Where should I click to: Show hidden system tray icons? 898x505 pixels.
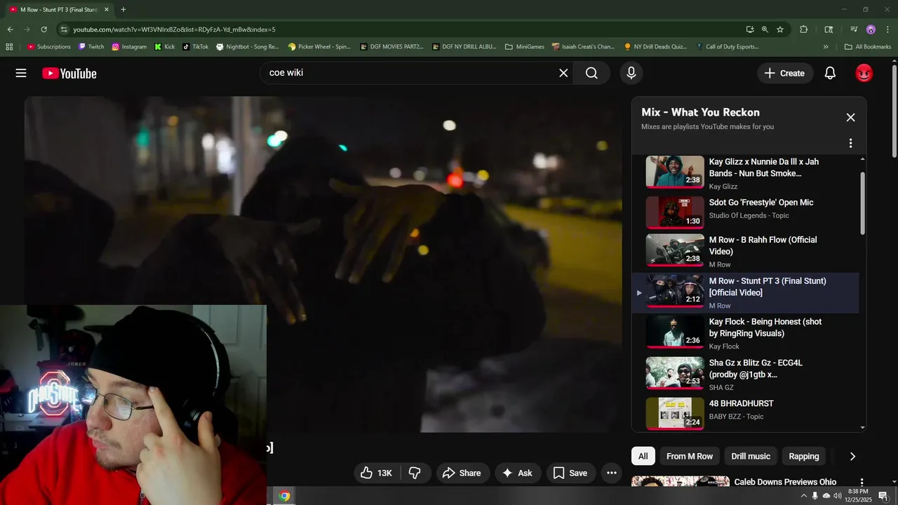[803, 496]
